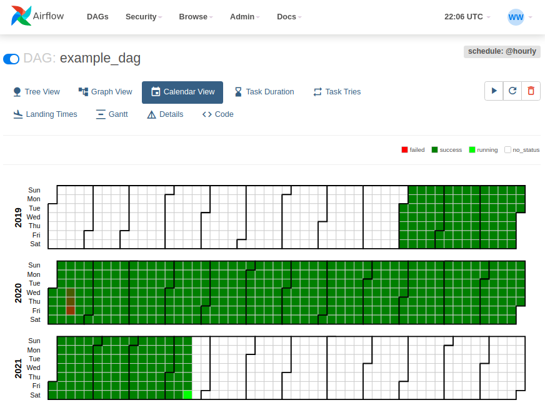Click the Details triangle icon

pyautogui.click(x=151, y=114)
